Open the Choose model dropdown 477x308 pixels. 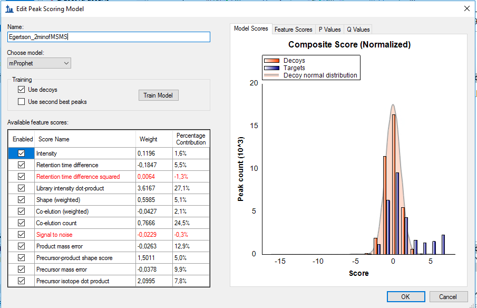(39, 63)
